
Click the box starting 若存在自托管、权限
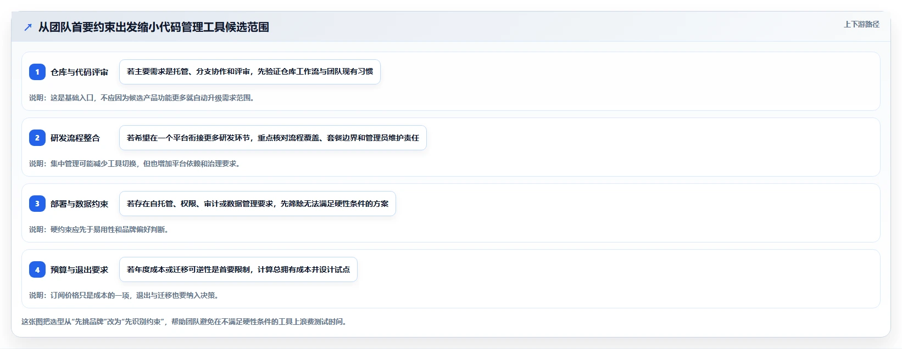[x=258, y=204]
